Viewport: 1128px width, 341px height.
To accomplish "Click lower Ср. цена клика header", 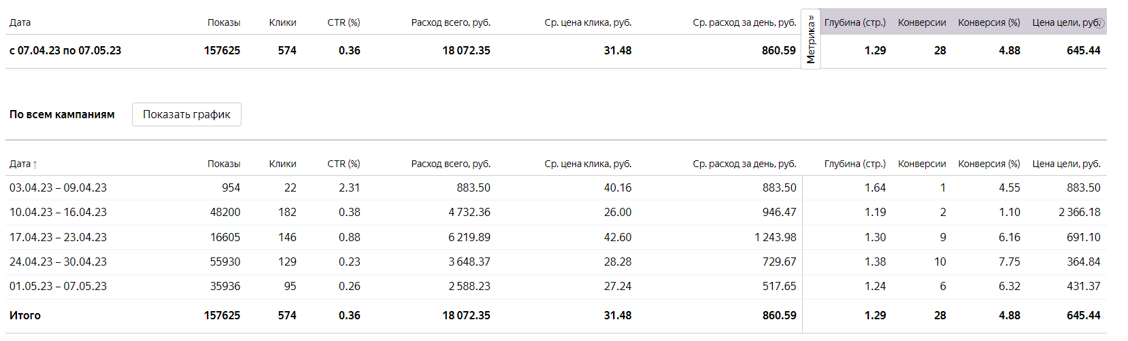I will click(588, 164).
